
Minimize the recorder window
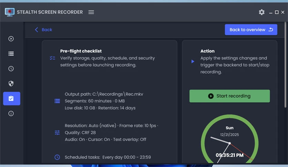pyautogui.click(x=270, y=12)
